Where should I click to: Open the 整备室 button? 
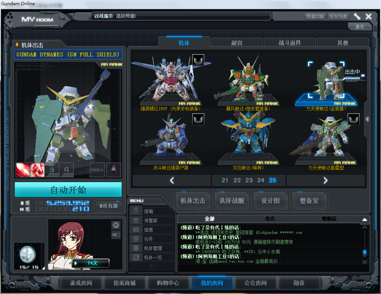coord(309,200)
